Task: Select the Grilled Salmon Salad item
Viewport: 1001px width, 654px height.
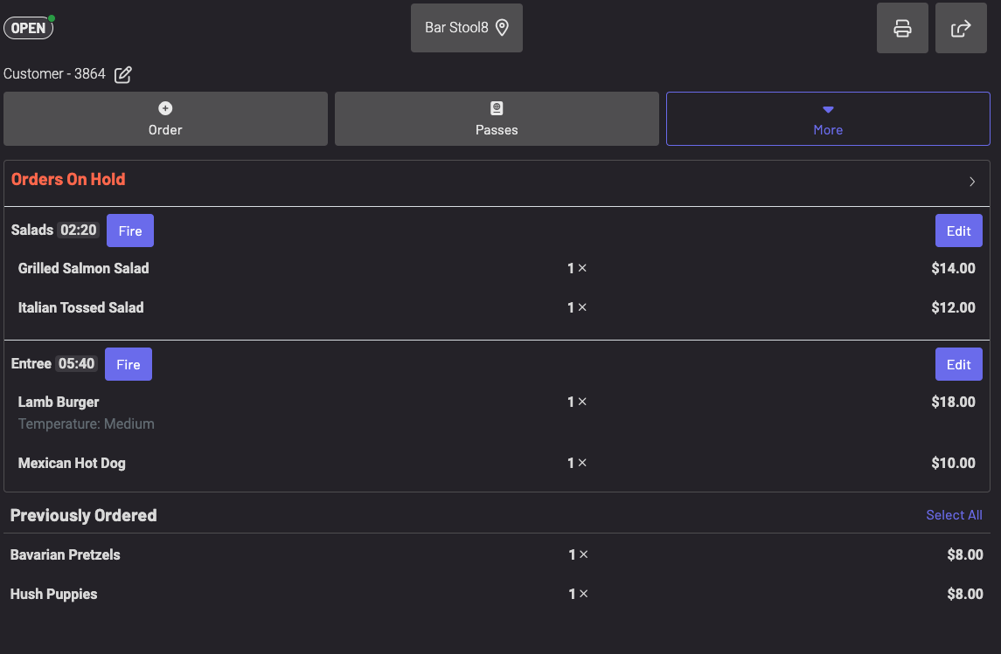Action: 84,268
